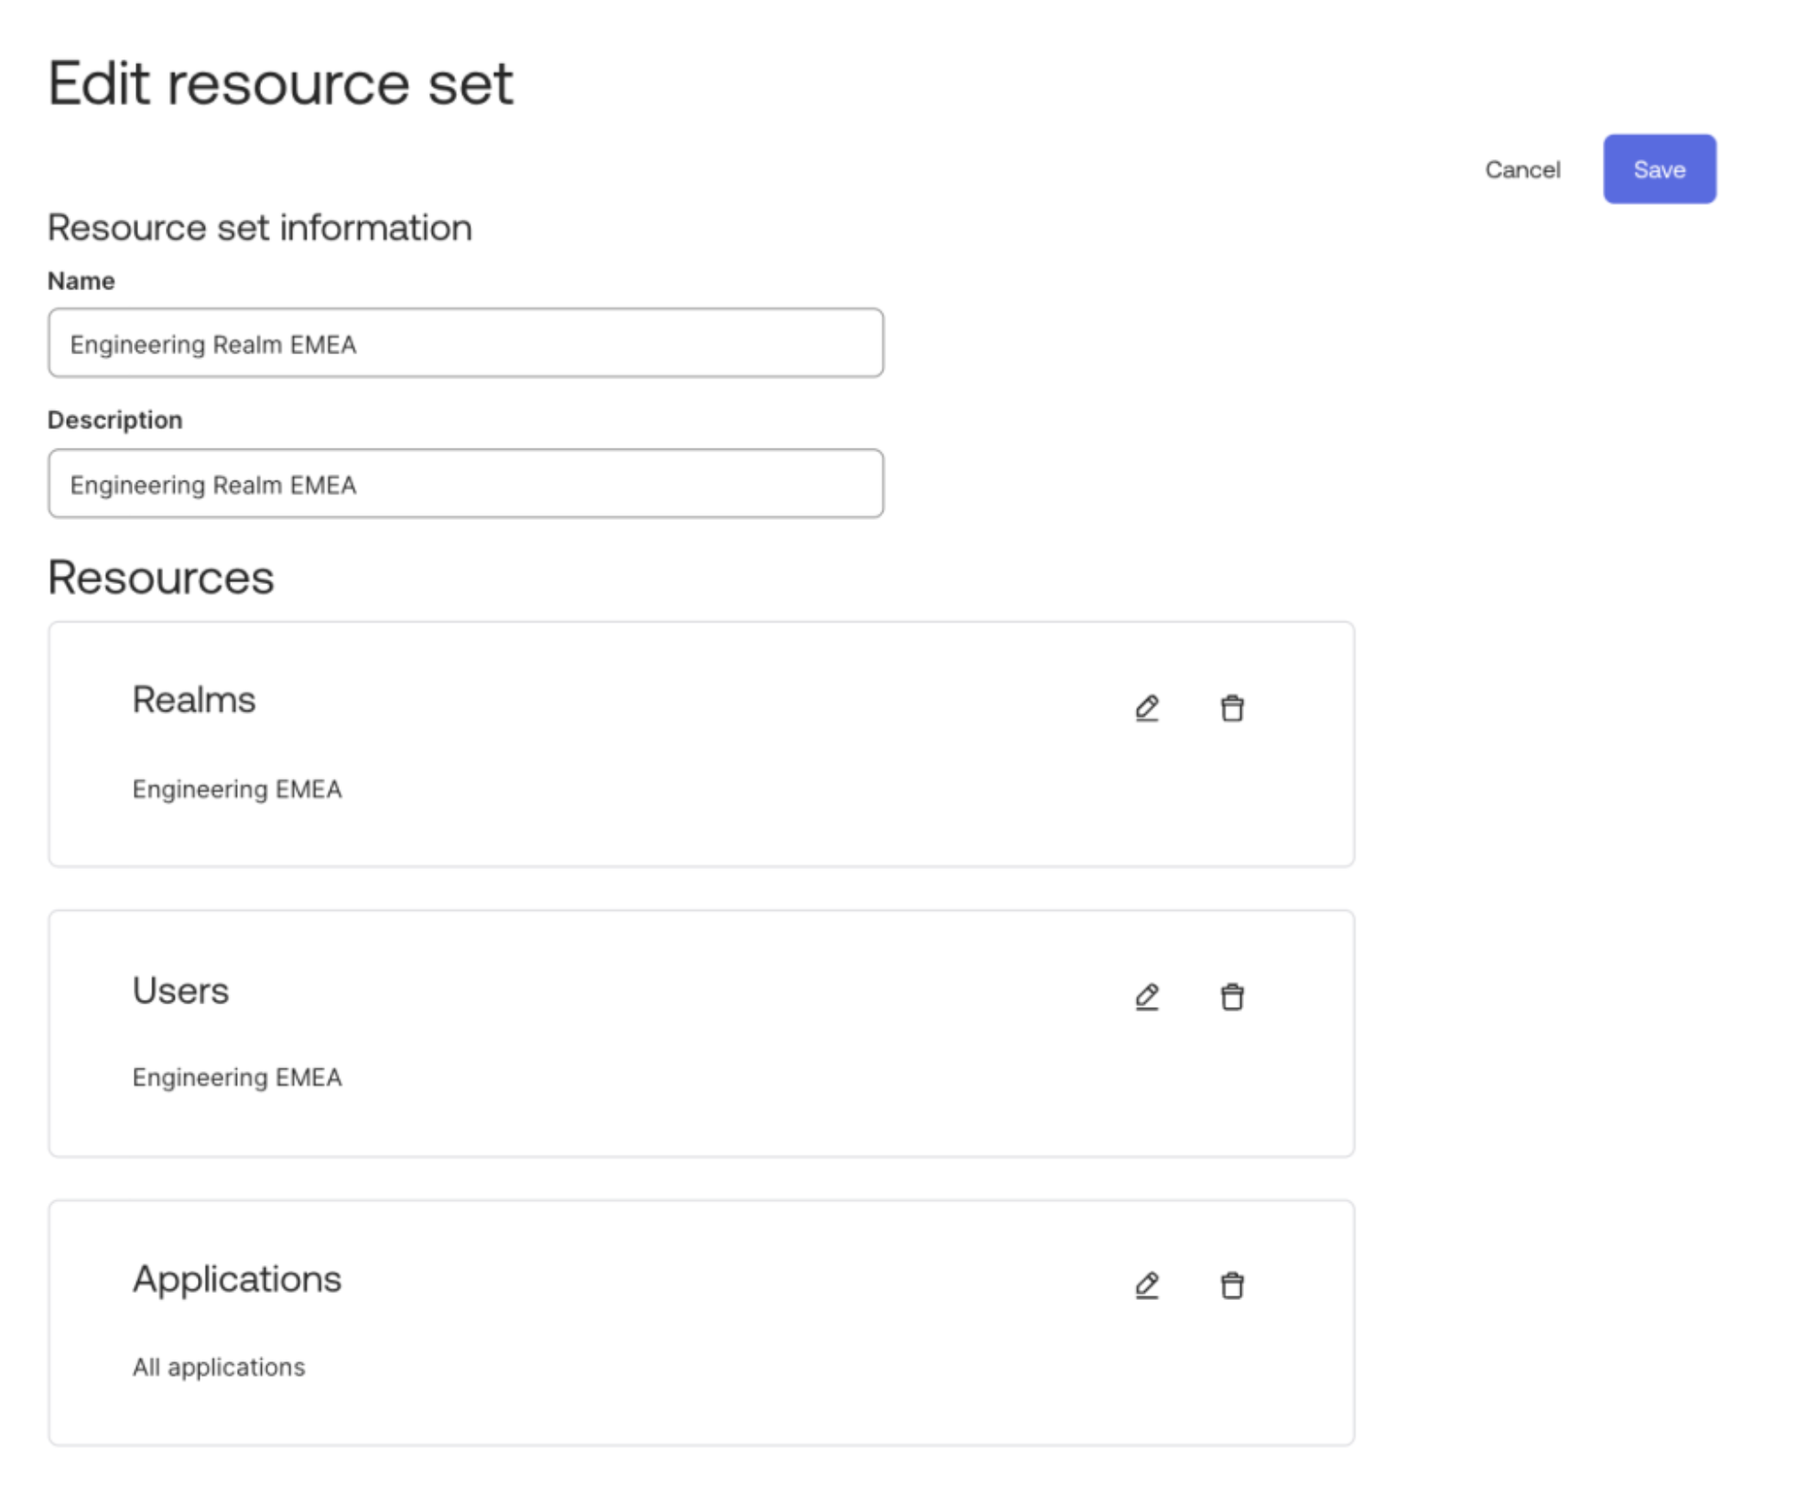Click the Resource set information heading
The width and height of the screenshot is (1818, 1485).
coord(260,227)
